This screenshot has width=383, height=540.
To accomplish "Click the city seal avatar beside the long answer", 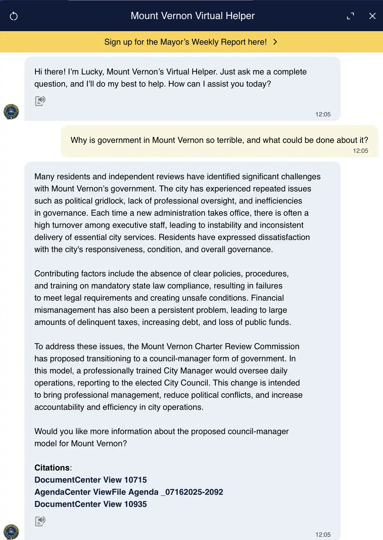I will [x=11, y=531].
